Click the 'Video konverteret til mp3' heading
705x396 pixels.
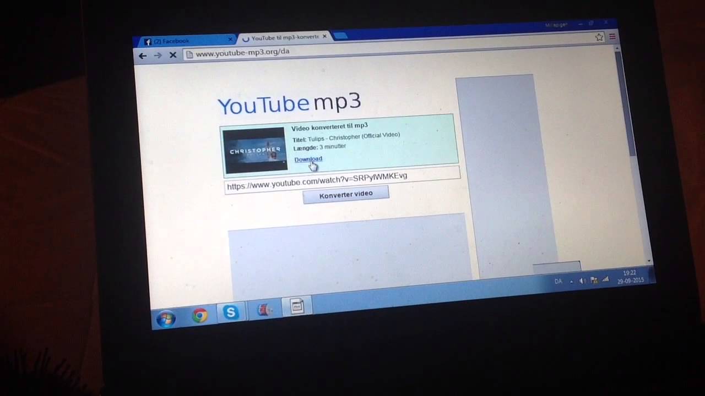pos(329,127)
